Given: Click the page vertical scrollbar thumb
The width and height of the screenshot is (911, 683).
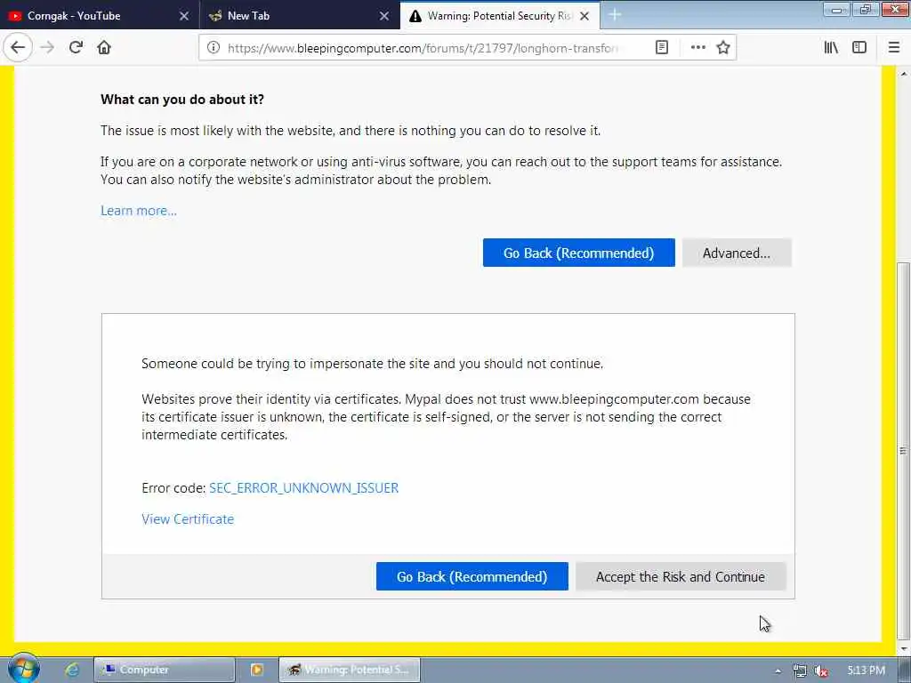Looking at the screenshot, I should coord(904,450).
